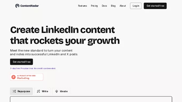Click inside the content input box below tabs
The width and height of the screenshot is (182, 102).
91,99
